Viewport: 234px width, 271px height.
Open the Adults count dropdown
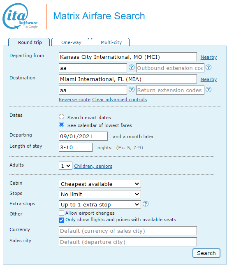(x=65, y=166)
